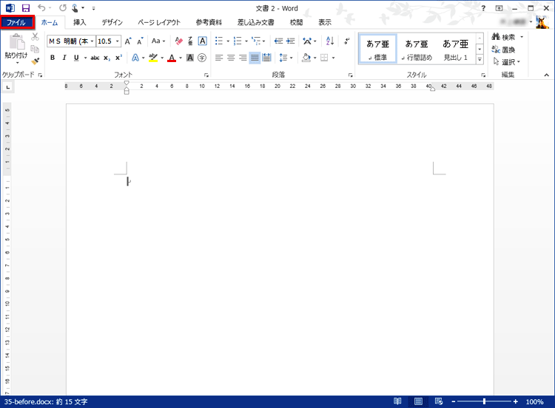The height and width of the screenshot is (408, 555).
Task: Click the 100% zoom level indicator
Action: (x=534, y=401)
